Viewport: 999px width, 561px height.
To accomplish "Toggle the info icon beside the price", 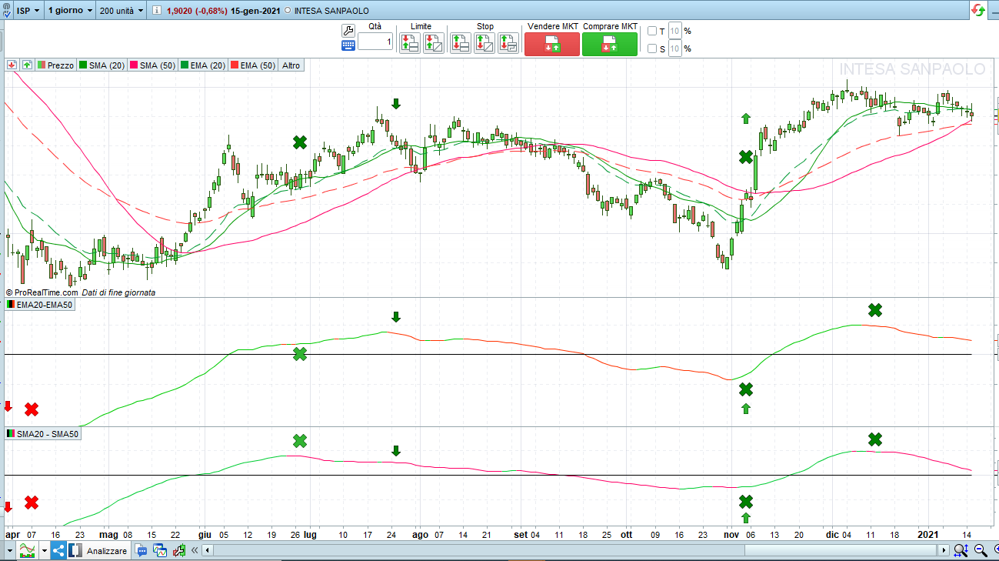I will 158,11.
